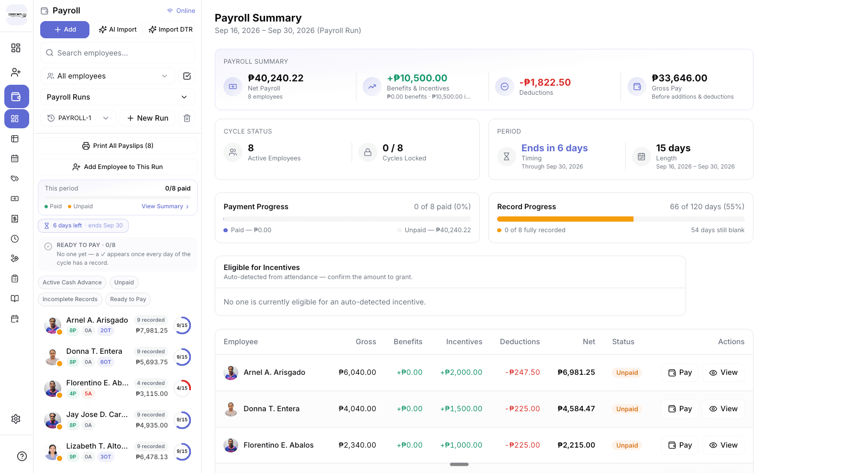
Task: Toggle the Active Cash Advance filter chip
Action: [x=72, y=282]
